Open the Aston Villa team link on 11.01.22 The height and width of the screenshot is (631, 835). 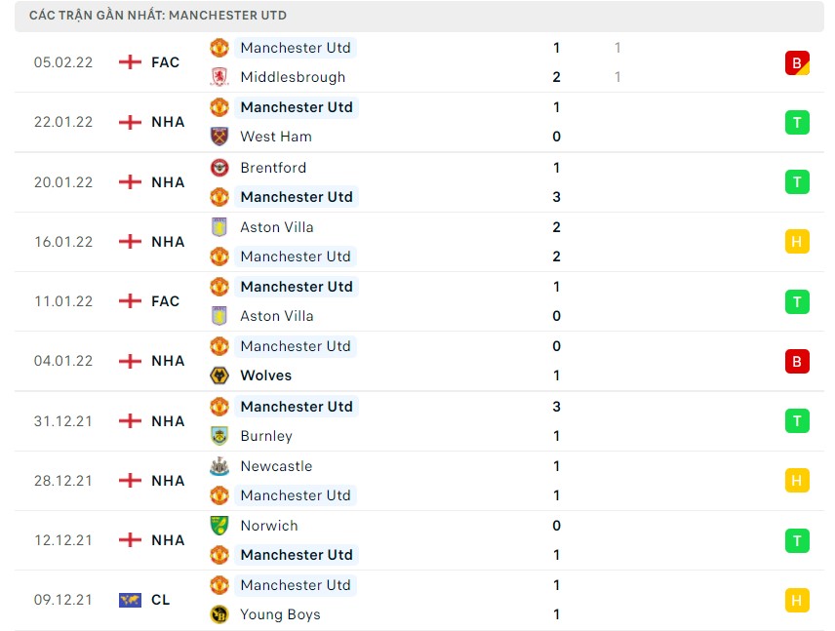point(276,316)
